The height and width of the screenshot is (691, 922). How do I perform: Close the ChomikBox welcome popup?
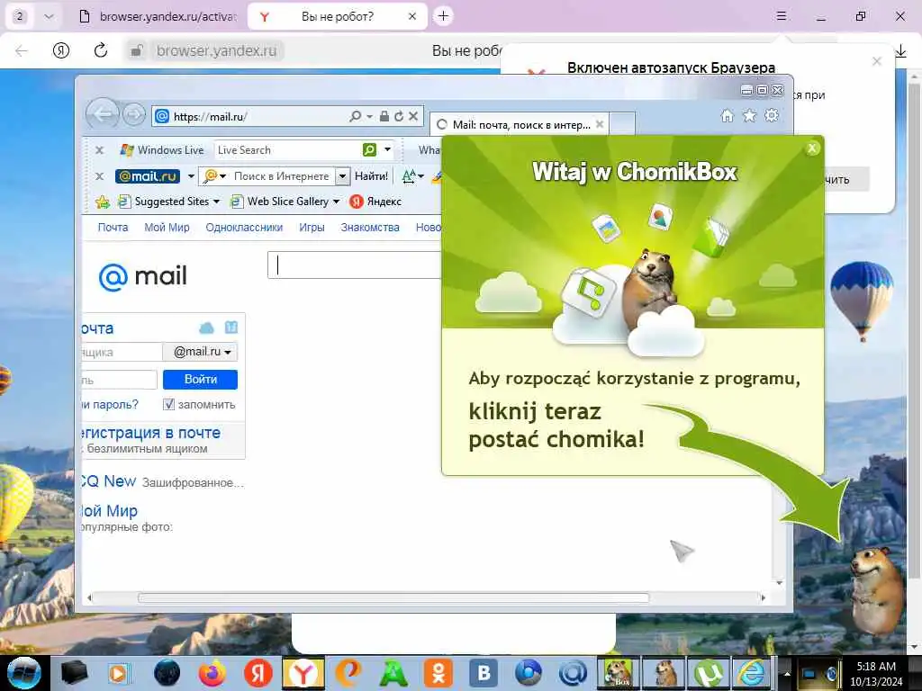(812, 148)
